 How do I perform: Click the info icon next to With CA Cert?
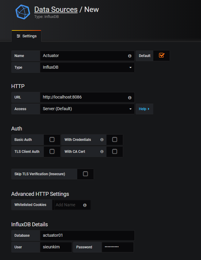[102, 152]
